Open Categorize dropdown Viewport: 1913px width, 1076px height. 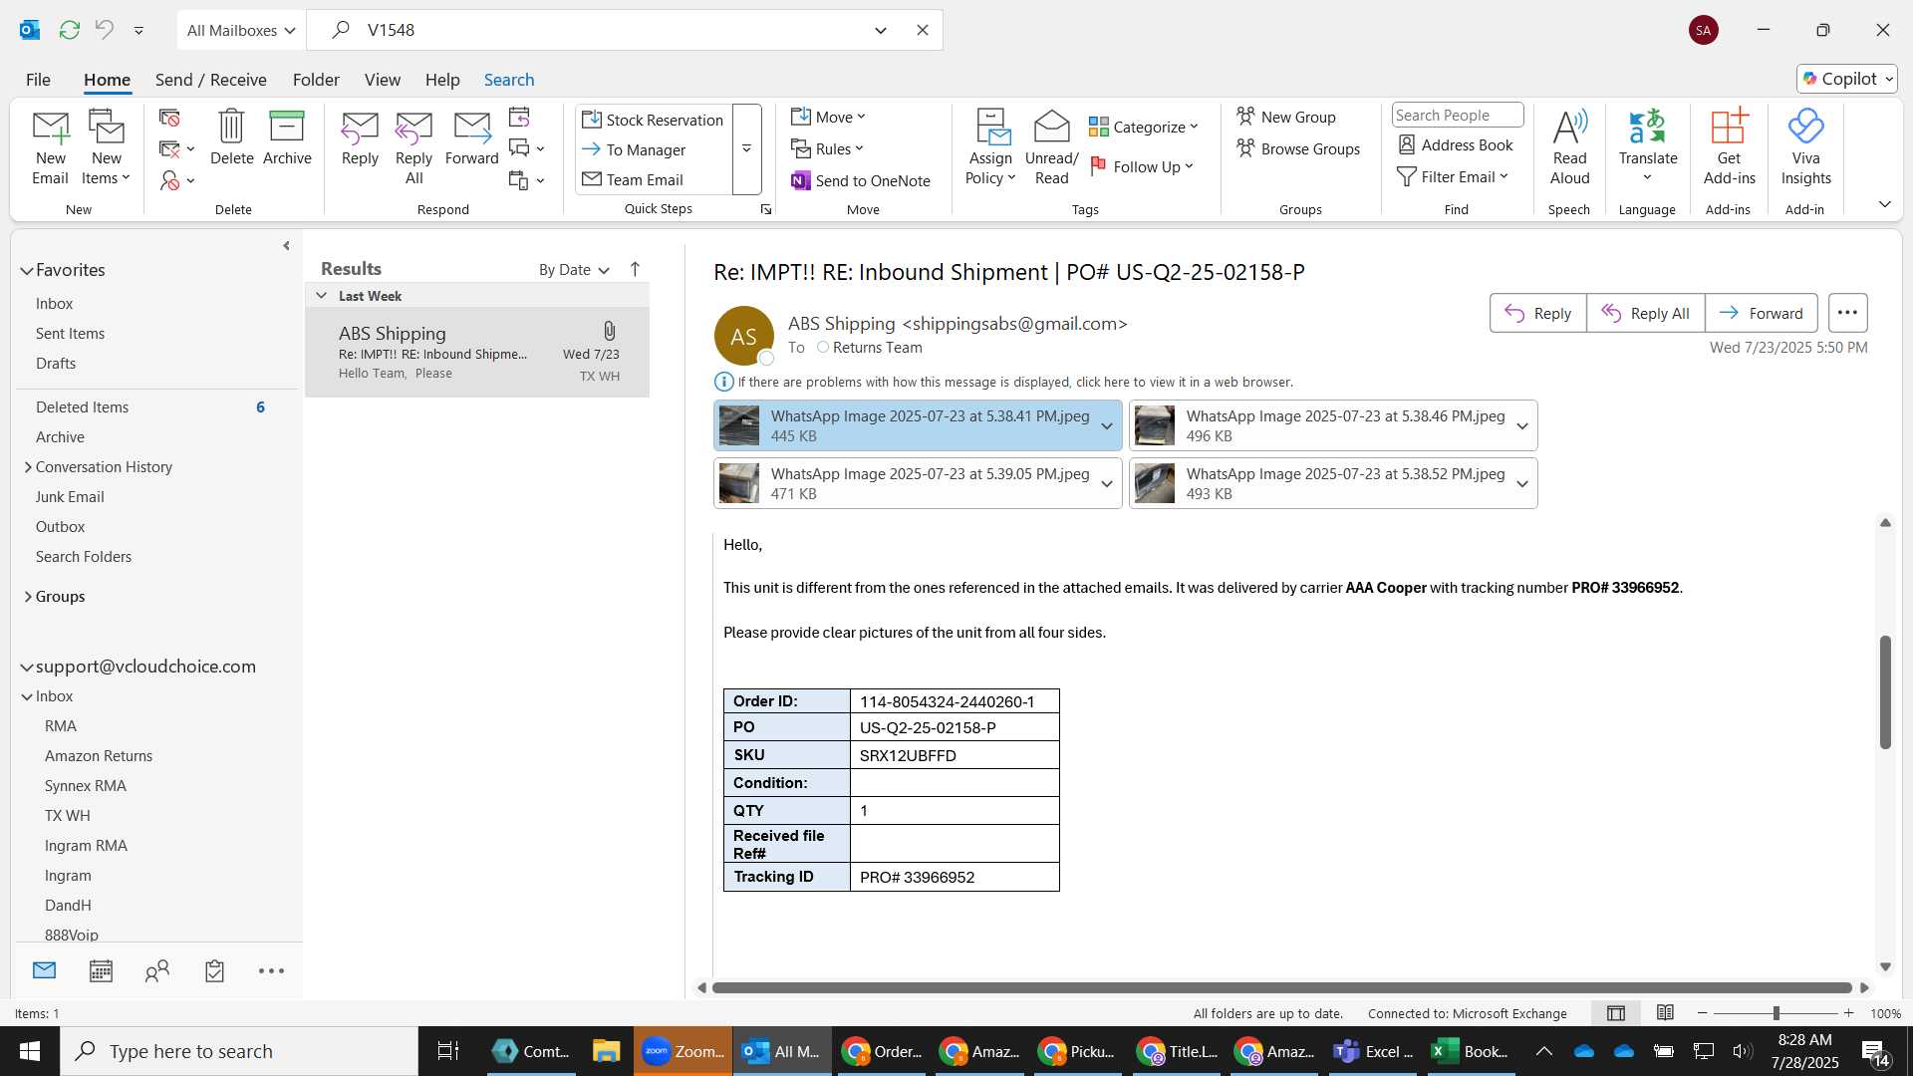[x=1144, y=127]
